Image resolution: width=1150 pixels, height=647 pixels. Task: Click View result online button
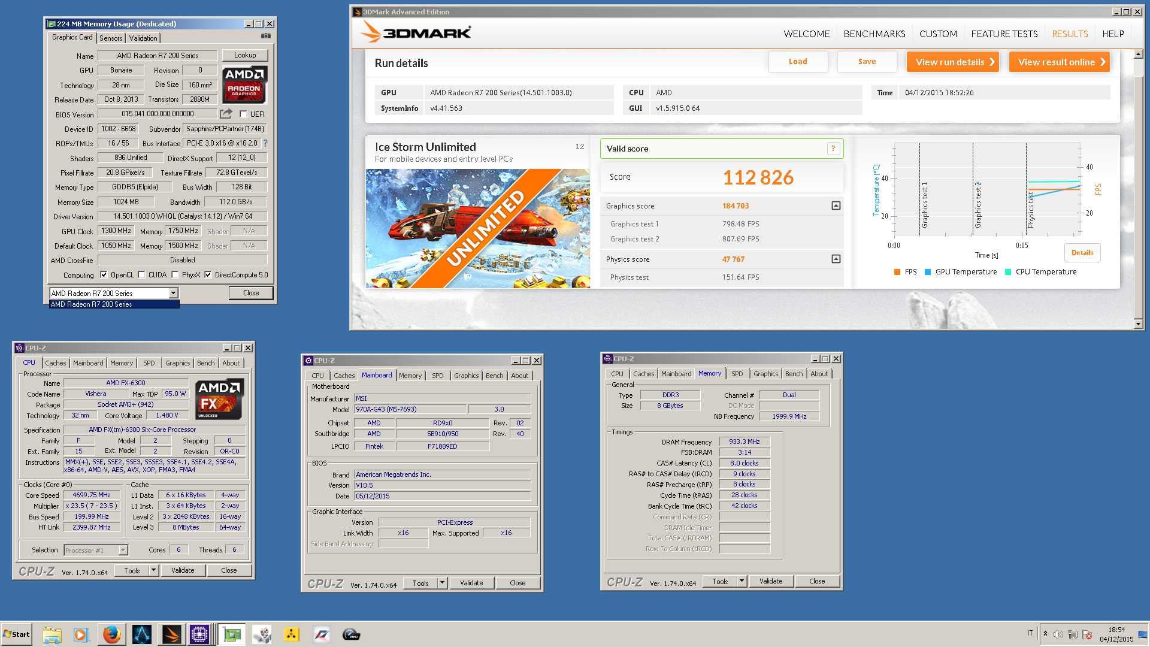(x=1060, y=62)
